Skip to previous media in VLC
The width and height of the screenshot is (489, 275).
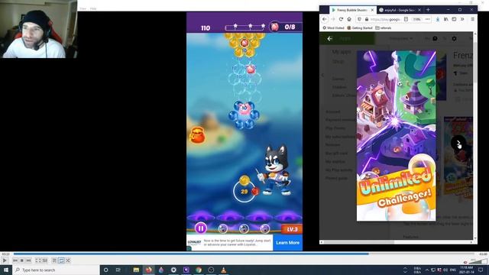click(15, 260)
